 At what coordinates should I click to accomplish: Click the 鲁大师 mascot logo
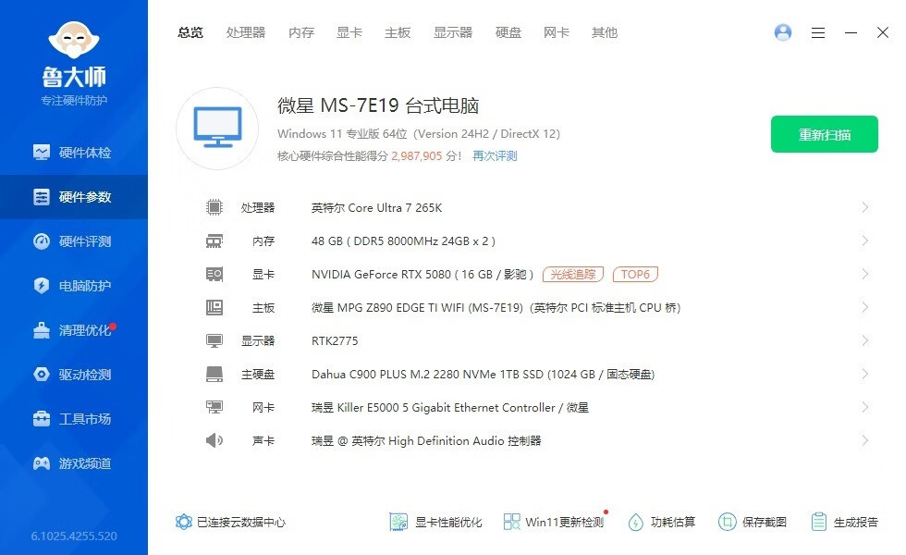click(74, 40)
